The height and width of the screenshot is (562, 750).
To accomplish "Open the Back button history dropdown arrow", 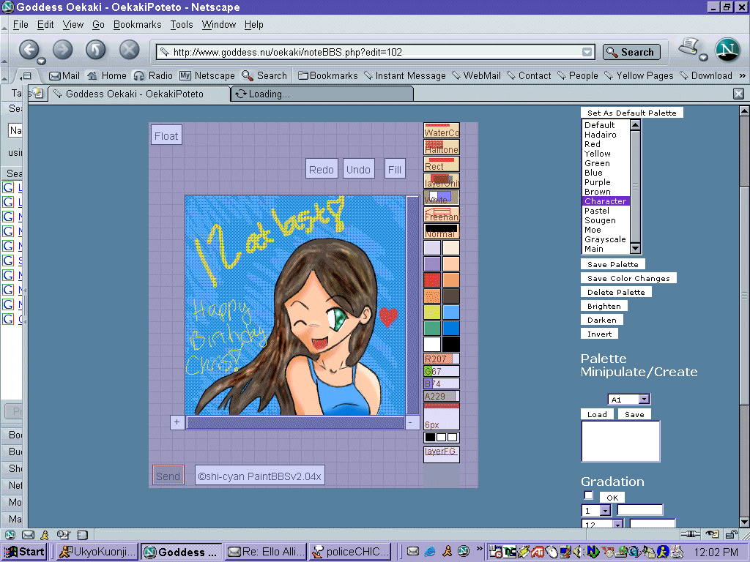I will (42, 61).
